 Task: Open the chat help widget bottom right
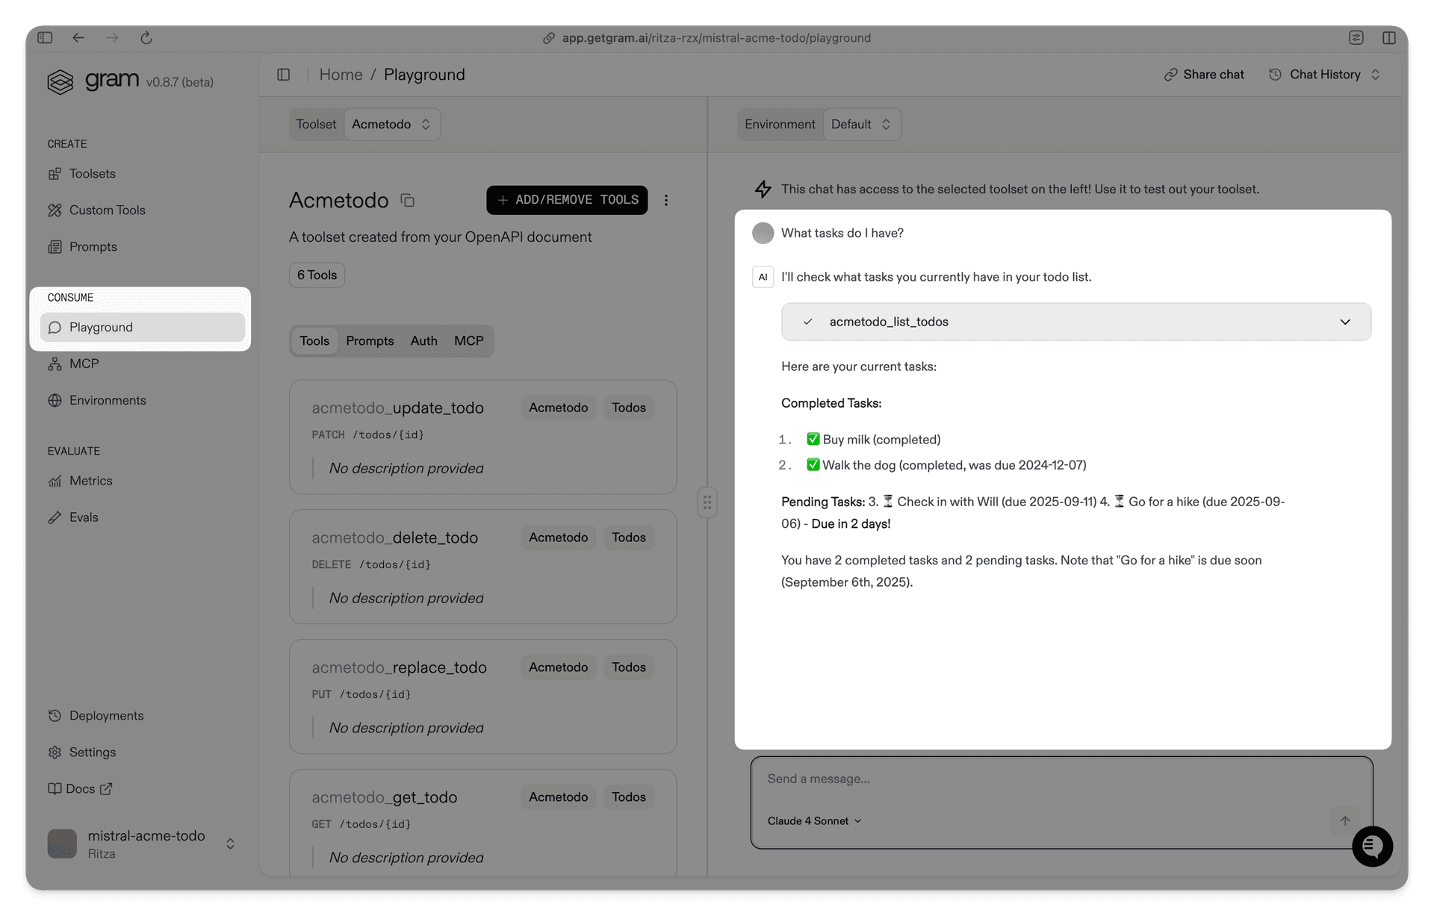pos(1372,847)
